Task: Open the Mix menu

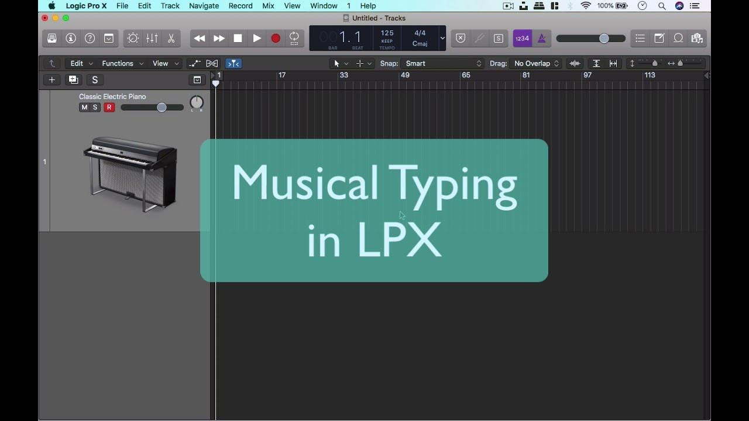Action: pyautogui.click(x=268, y=6)
